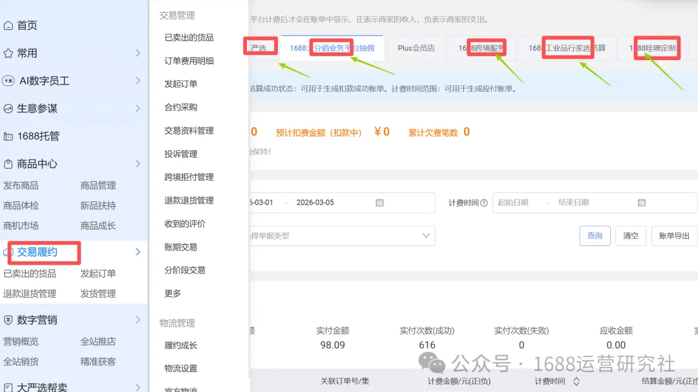Expand the AI数字员工 chevron
The height and width of the screenshot is (392, 698).
pyautogui.click(x=138, y=81)
